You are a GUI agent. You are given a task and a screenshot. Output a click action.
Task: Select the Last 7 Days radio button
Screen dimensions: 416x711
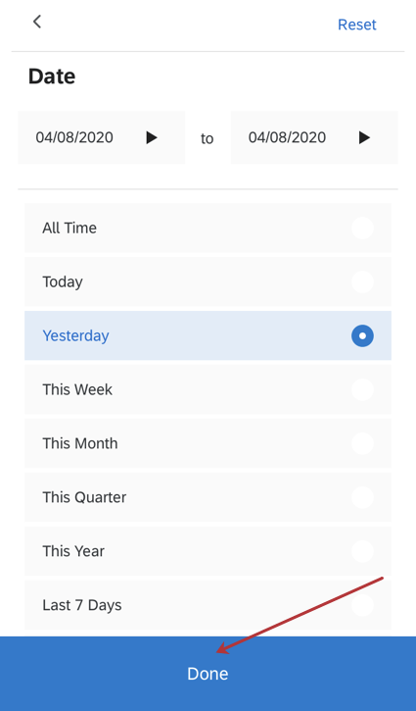[362, 605]
